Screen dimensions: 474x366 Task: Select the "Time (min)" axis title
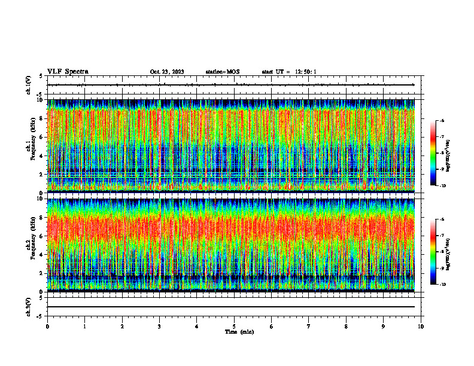pos(239,332)
